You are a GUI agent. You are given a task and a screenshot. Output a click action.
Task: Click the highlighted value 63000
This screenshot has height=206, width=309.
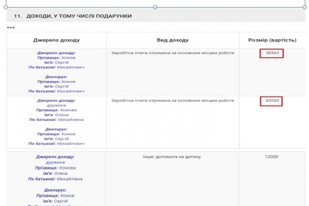pos(272,101)
